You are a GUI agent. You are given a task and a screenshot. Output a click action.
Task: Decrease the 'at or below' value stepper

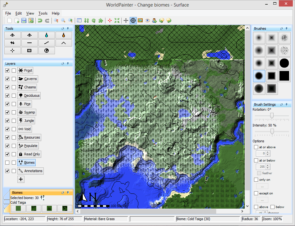pyautogui.click(x=268, y=168)
